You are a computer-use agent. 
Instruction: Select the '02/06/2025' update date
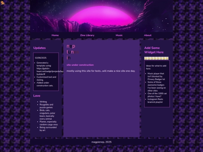click(41, 58)
